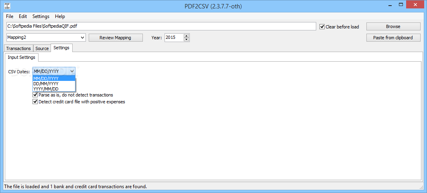
Task: Select the Input Settings sub-tab
Action: 22,57
